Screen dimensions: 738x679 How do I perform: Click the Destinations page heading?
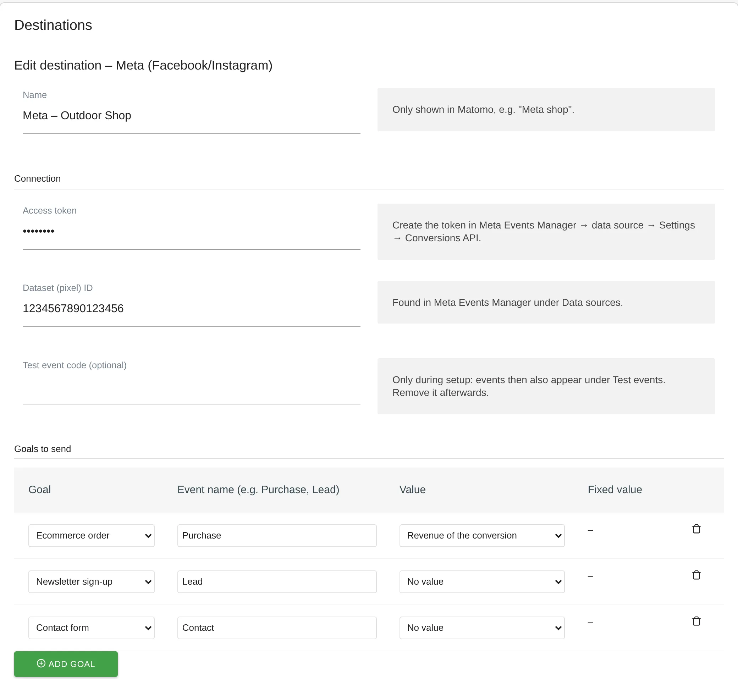point(53,25)
